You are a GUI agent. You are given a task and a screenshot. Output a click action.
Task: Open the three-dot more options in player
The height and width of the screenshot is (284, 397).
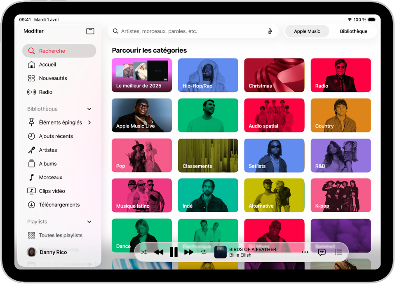[305, 252]
